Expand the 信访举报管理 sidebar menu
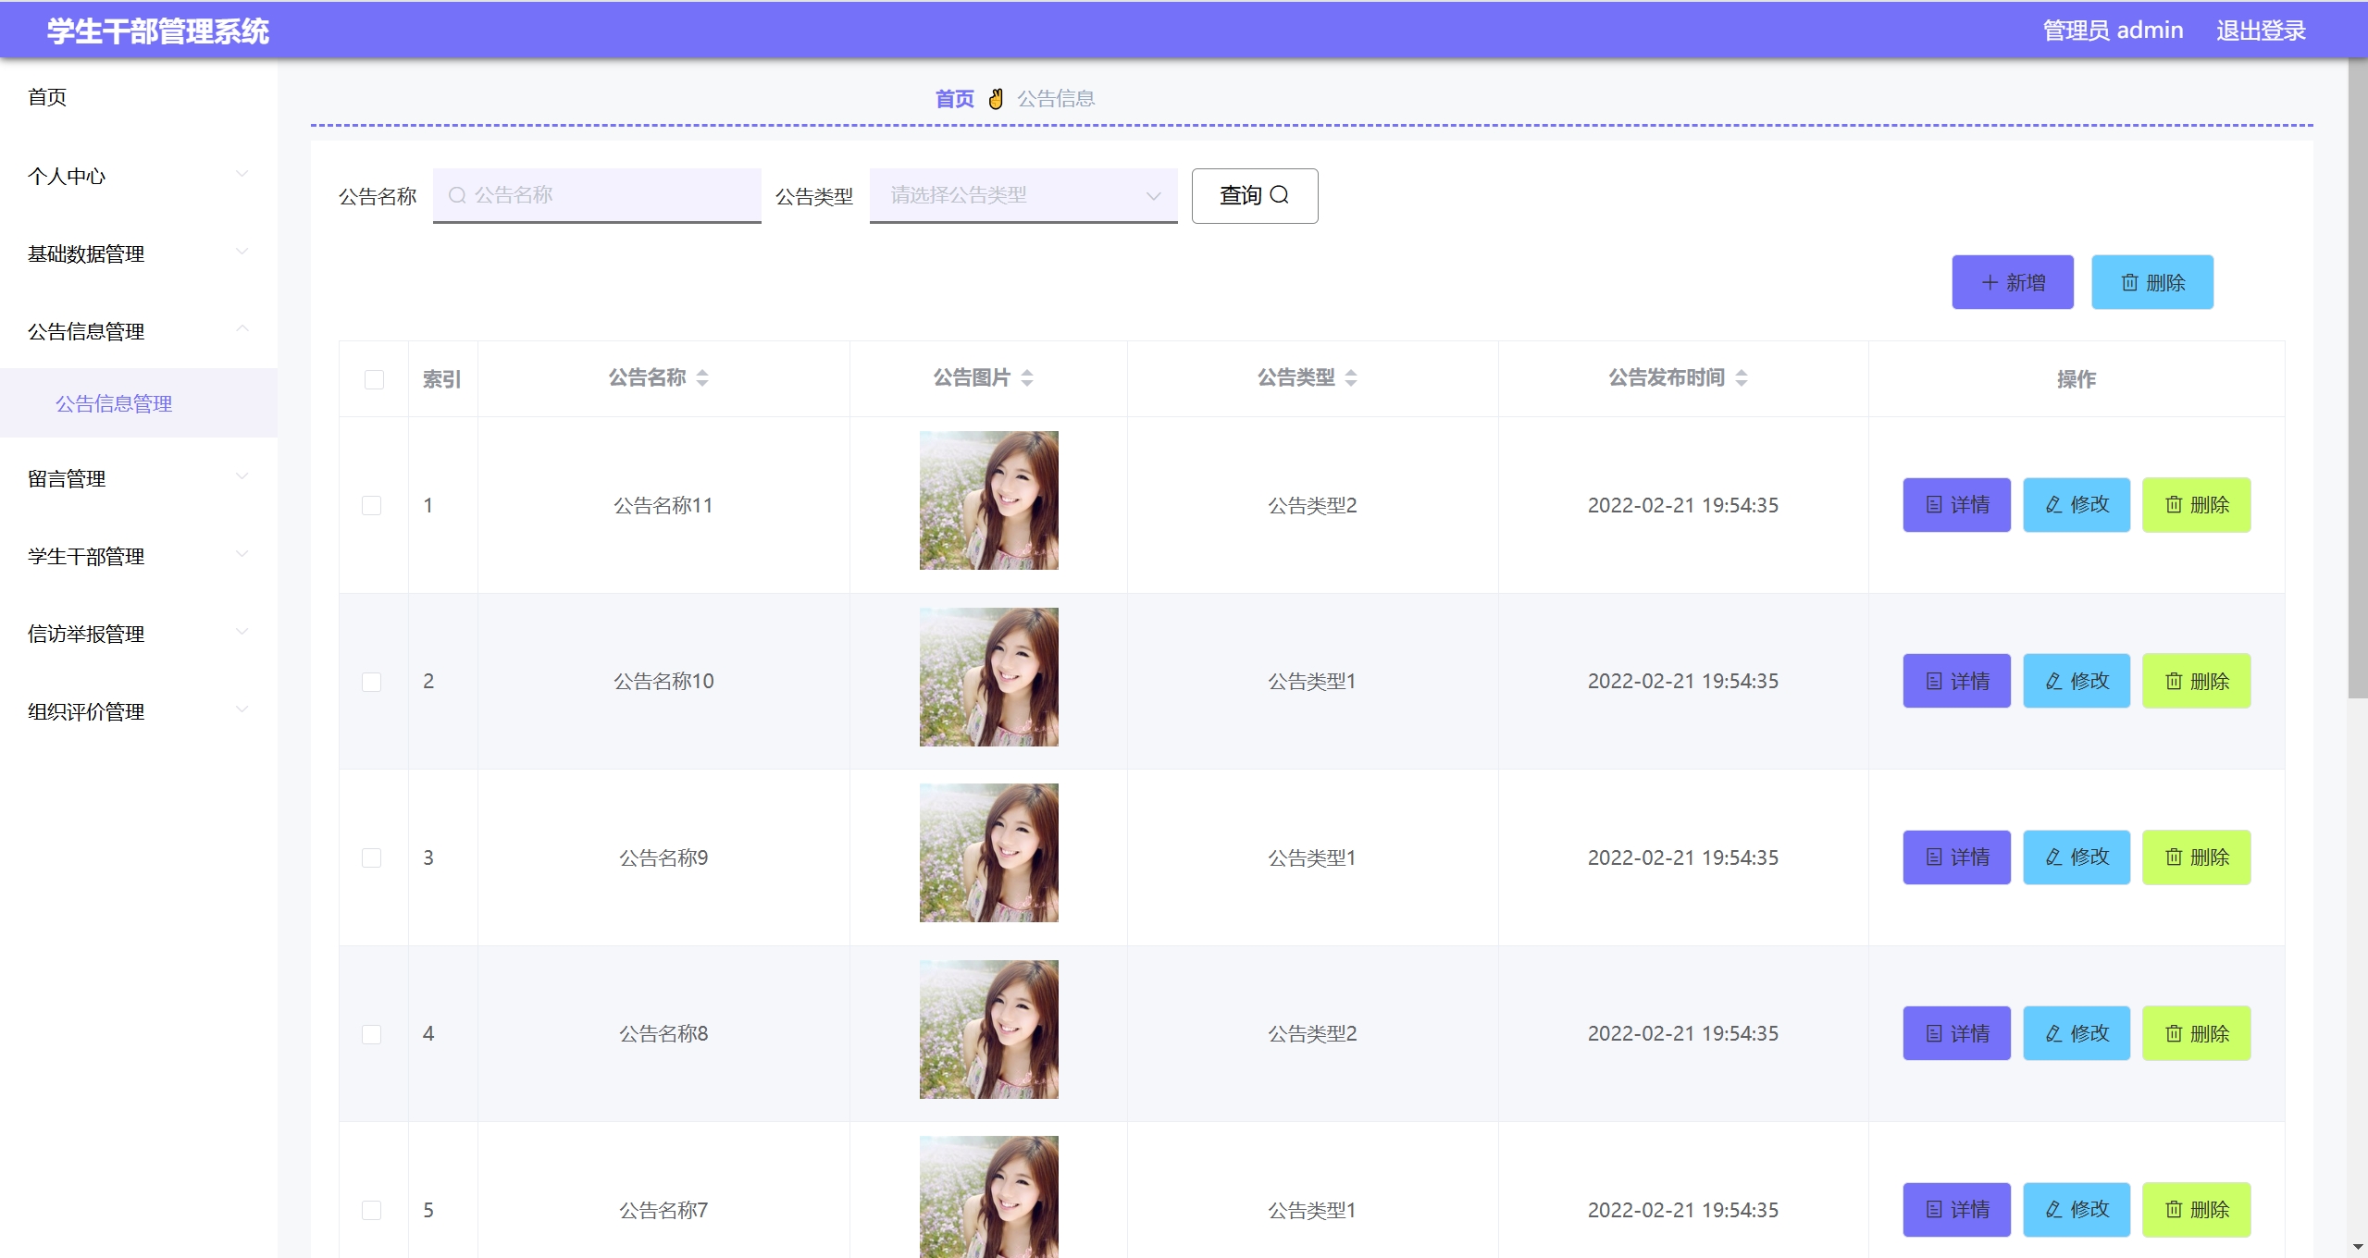The width and height of the screenshot is (2368, 1258). (139, 634)
